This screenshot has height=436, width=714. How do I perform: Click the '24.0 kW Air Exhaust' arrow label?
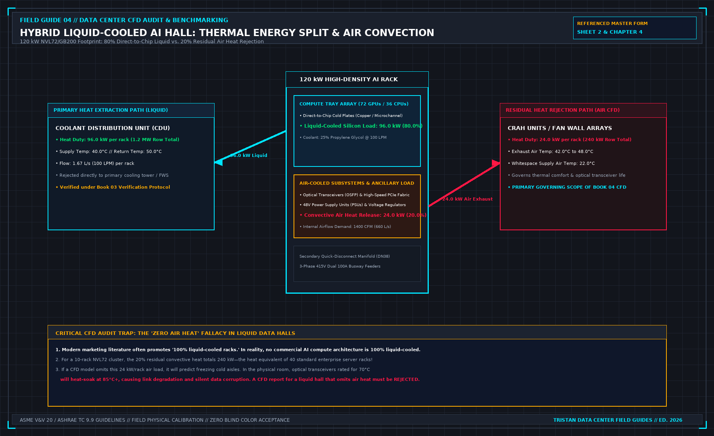(467, 199)
